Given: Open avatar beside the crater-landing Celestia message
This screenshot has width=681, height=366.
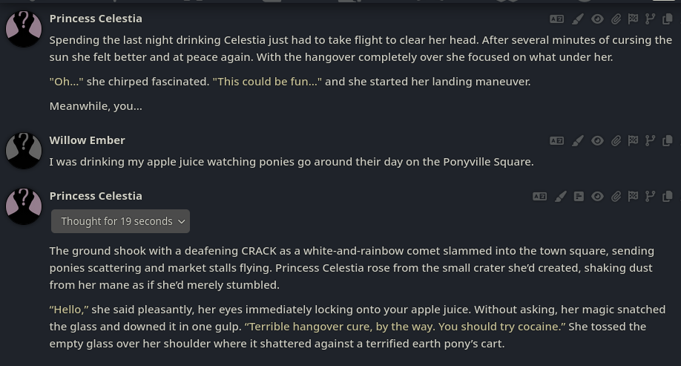Looking at the screenshot, I should (x=24, y=206).
